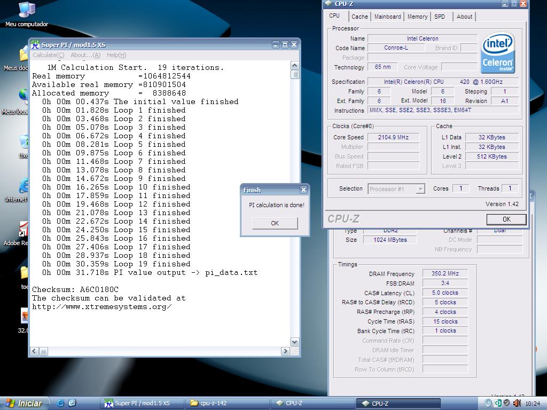
Task: Click the PI value output pi_data.txt line
Action: (x=150, y=273)
